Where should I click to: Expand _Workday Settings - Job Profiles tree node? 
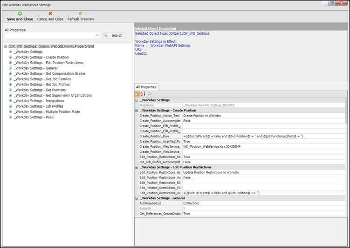(10, 106)
